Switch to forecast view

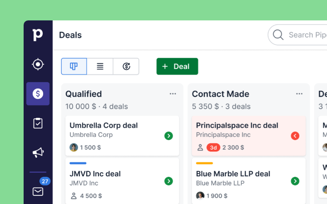[126, 66]
